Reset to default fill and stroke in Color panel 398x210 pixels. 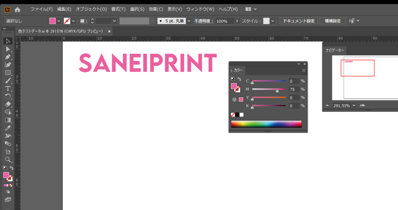(x=232, y=79)
